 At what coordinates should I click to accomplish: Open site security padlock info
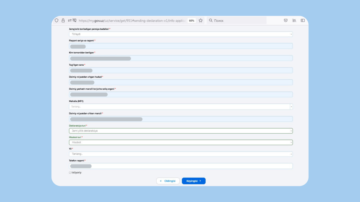63,20
